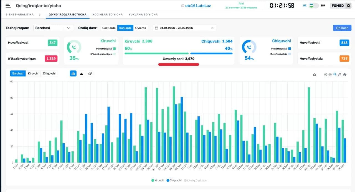Click the green incoming call gauge icon
355x192 pixels.
(x=74, y=47)
